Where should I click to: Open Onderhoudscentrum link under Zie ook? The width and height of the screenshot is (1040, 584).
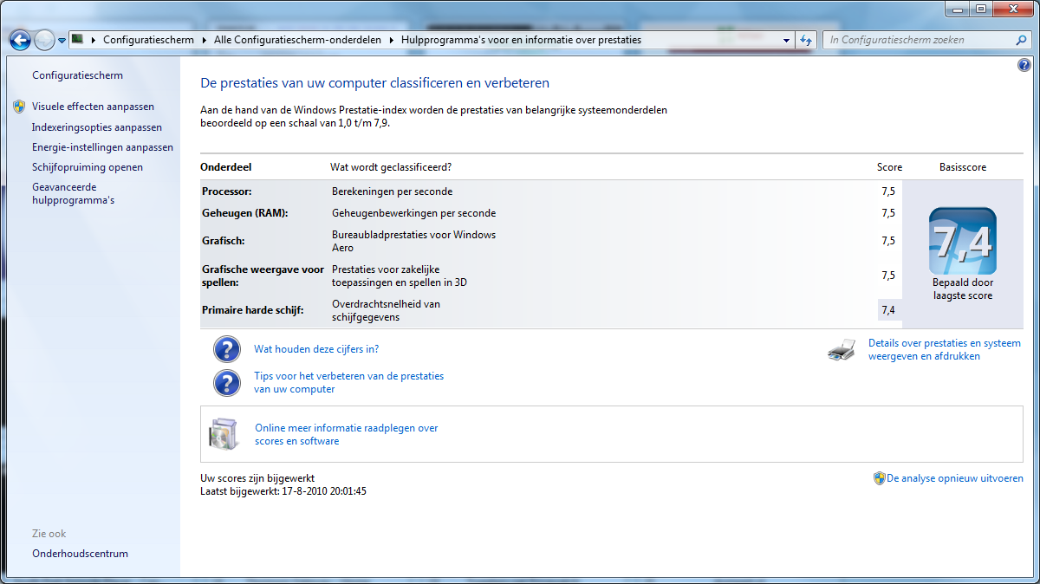coord(80,554)
